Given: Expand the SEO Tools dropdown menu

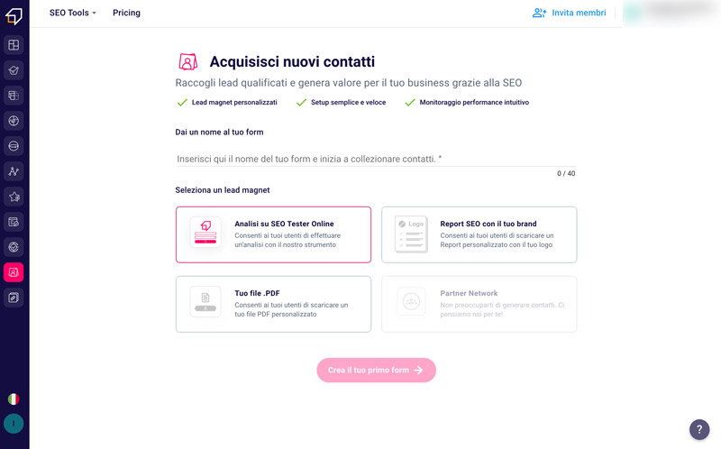Looking at the screenshot, I should pos(73,13).
